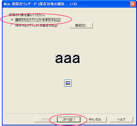Select the aaa preview image
The width and height of the screenshot is (137, 126).
(x=68, y=59)
